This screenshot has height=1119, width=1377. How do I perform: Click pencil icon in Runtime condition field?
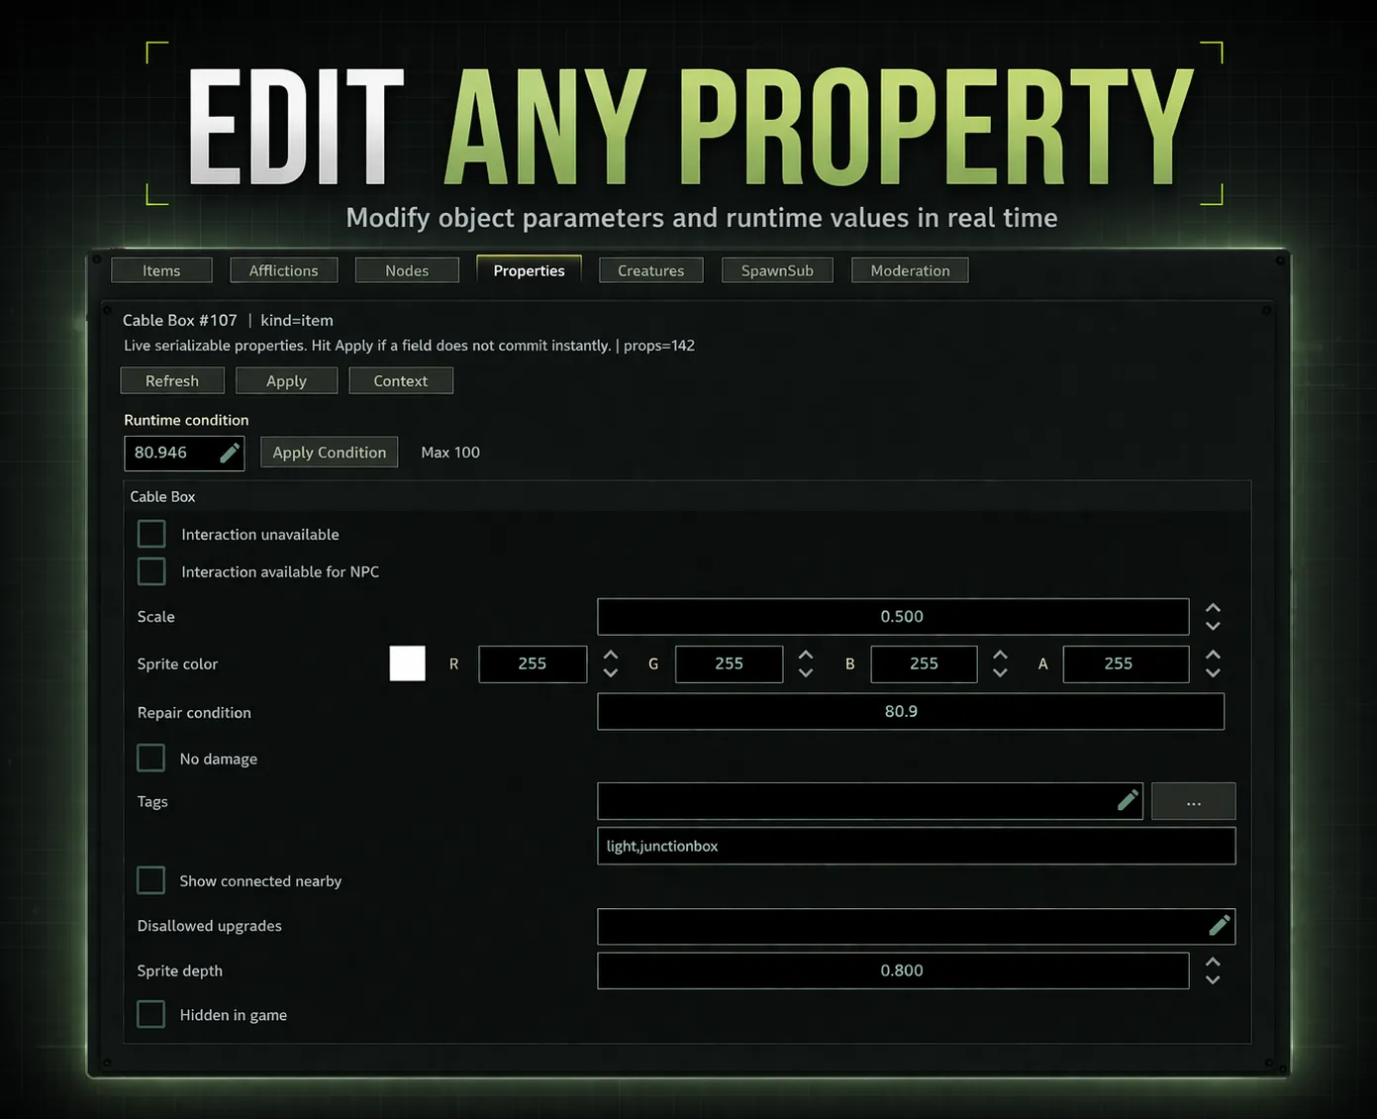pos(229,454)
